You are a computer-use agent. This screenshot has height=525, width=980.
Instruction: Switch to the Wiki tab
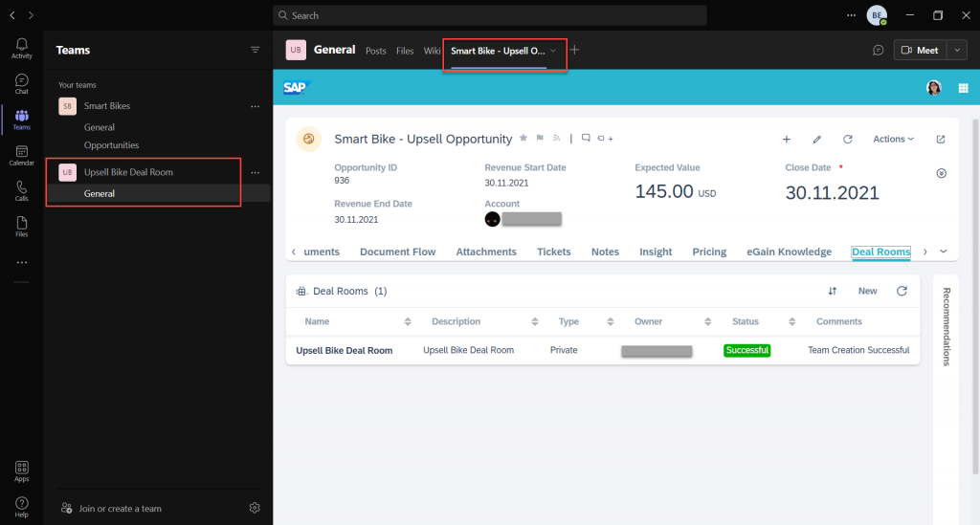[432, 51]
